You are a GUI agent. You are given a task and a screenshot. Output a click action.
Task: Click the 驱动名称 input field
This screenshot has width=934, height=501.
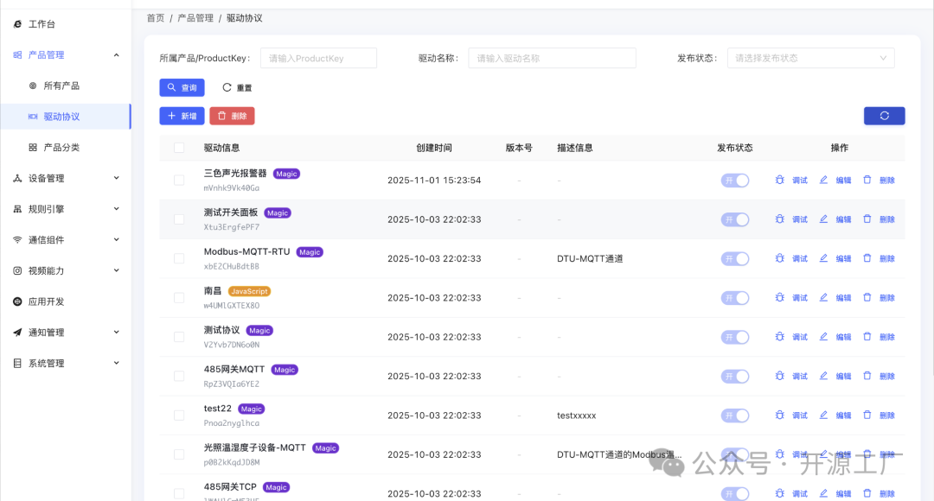click(551, 58)
